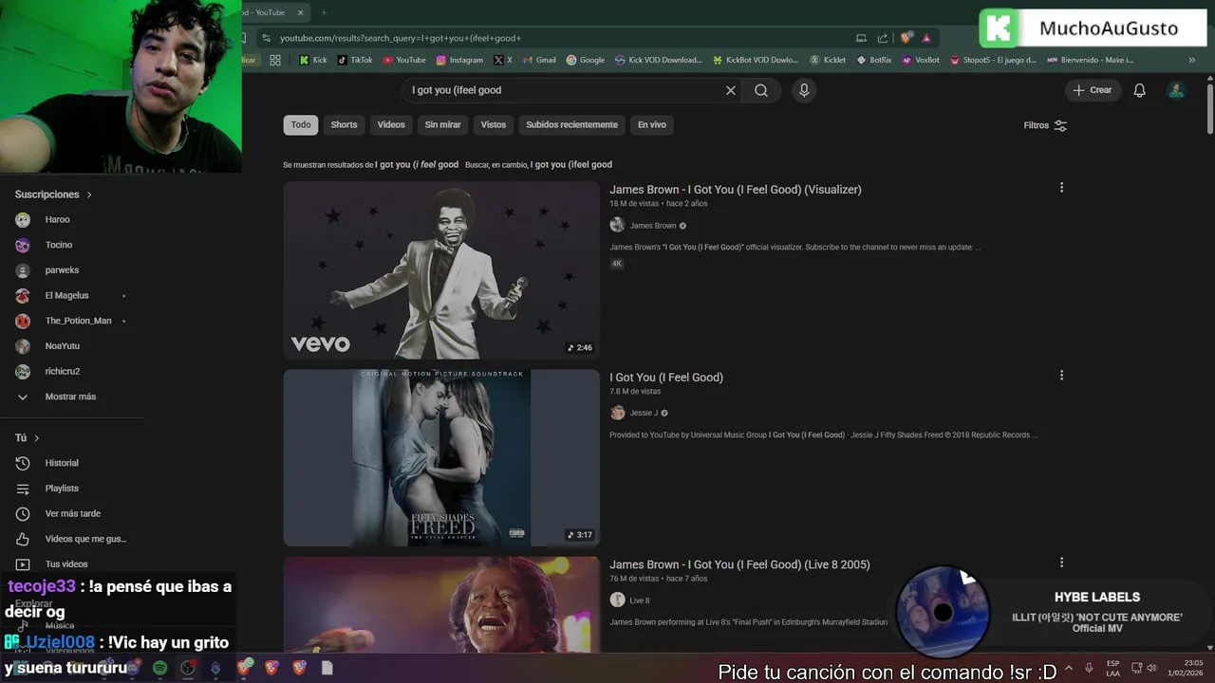Expand the system tray hidden icons
This screenshot has height=683, width=1215.
tap(1071, 668)
